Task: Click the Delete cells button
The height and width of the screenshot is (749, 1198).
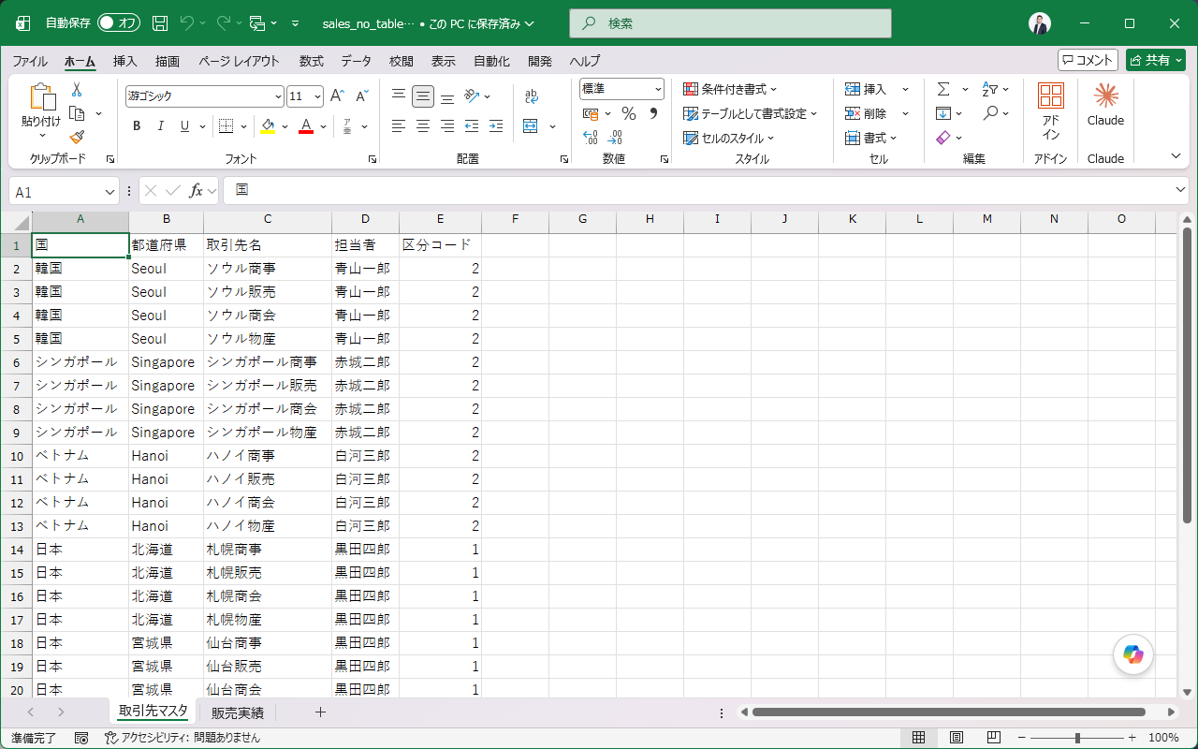Action: 867,113
